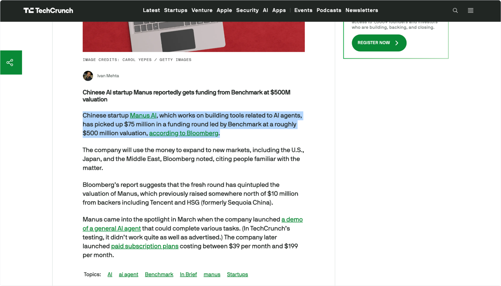Viewport: 501px width, 286px height.
Task: Go to the Startups section
Action: point(175,10)
